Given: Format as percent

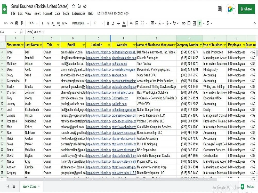Looking at the screenshot, I should [x=48, y=23].
